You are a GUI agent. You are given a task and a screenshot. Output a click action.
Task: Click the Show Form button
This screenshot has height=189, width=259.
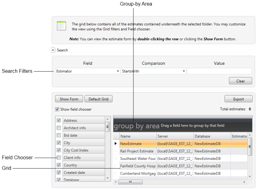[x=69, y=99]
